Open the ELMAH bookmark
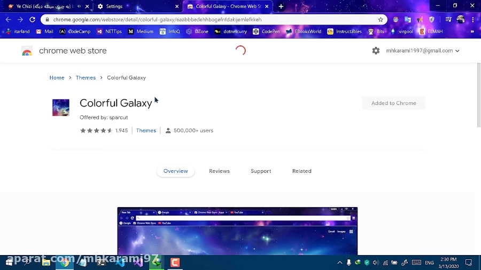This screenshot has width=481, height=270. pos(431,31)
